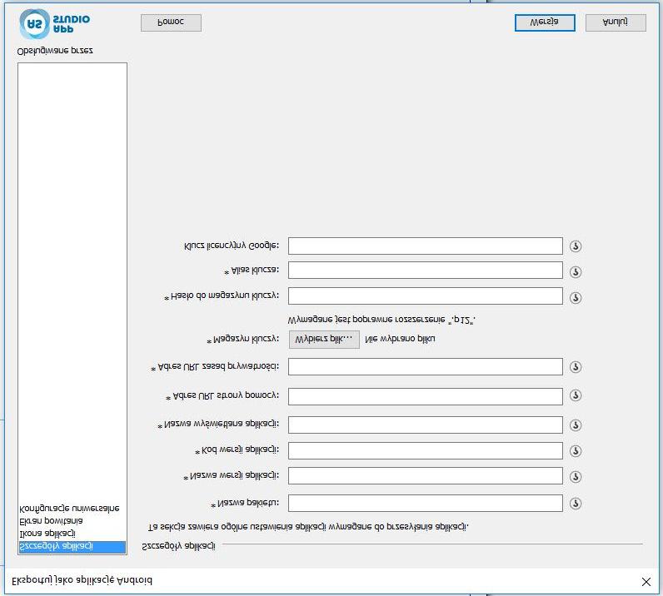Click help icon for Hasło do magazynu kluczy
Image resolution: width=663 pixels, height=596 pixels.
tap(575, 298)
